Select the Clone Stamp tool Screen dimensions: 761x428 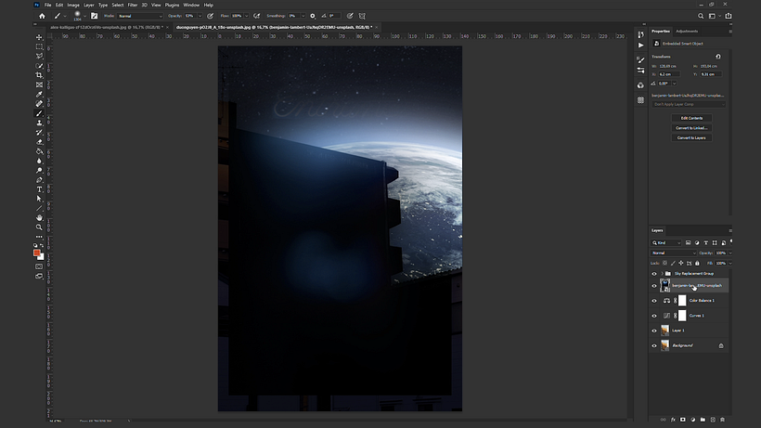click(39, 123)
